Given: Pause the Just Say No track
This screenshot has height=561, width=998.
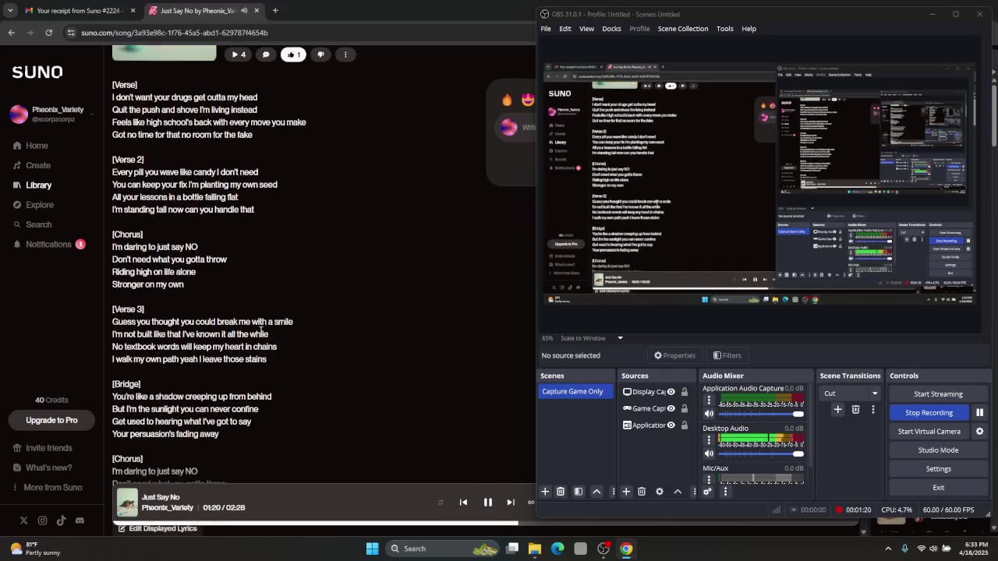Looking at the screenshot, I should [487, 503].
